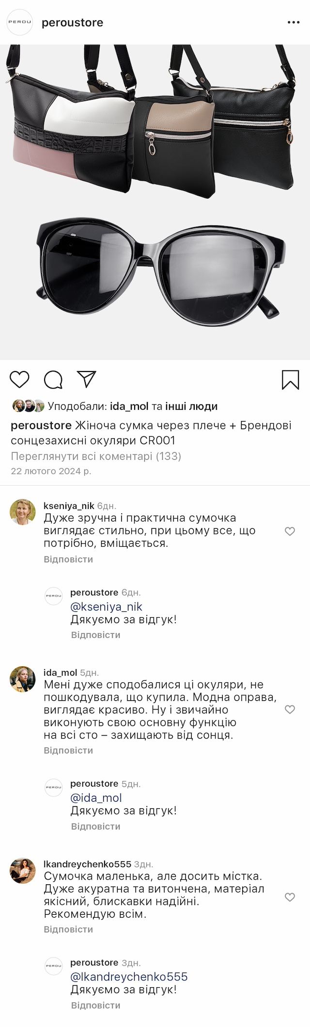Save post with the bookmark icon
The height and width of the screenshot is (1027, 310).
coord(291,380)
